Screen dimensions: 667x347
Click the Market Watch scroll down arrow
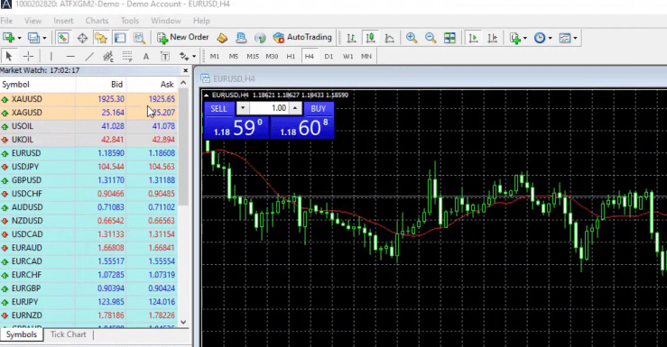(x=183, y=322)
